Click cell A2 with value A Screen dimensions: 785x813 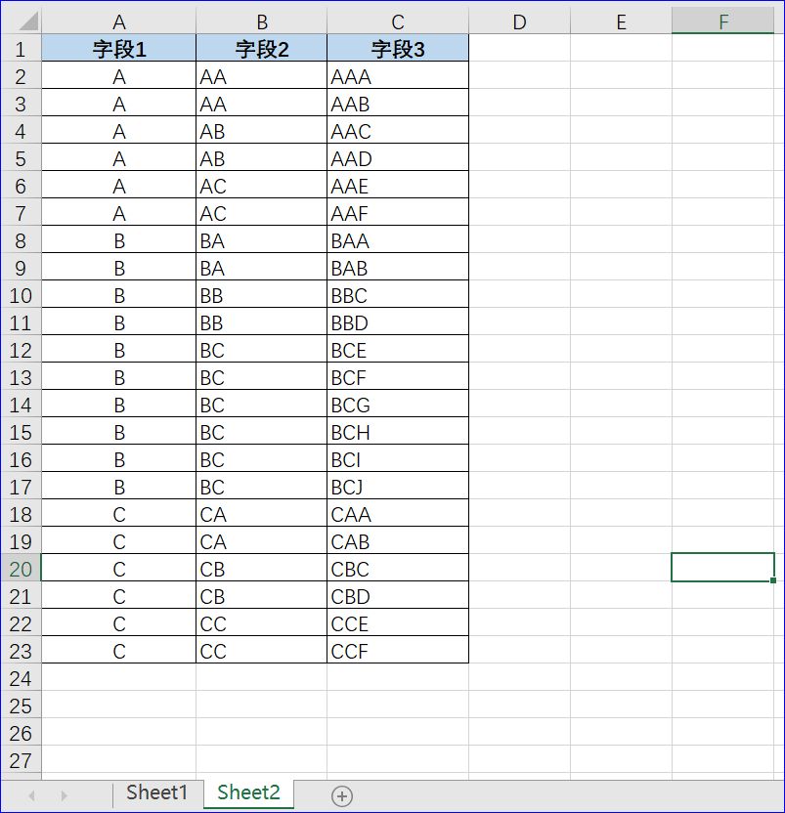tap(119, 76)
